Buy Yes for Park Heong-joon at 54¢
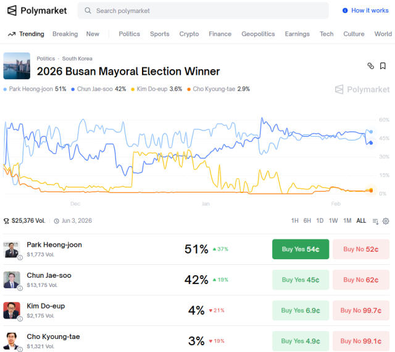 click(x=301, y=249)
